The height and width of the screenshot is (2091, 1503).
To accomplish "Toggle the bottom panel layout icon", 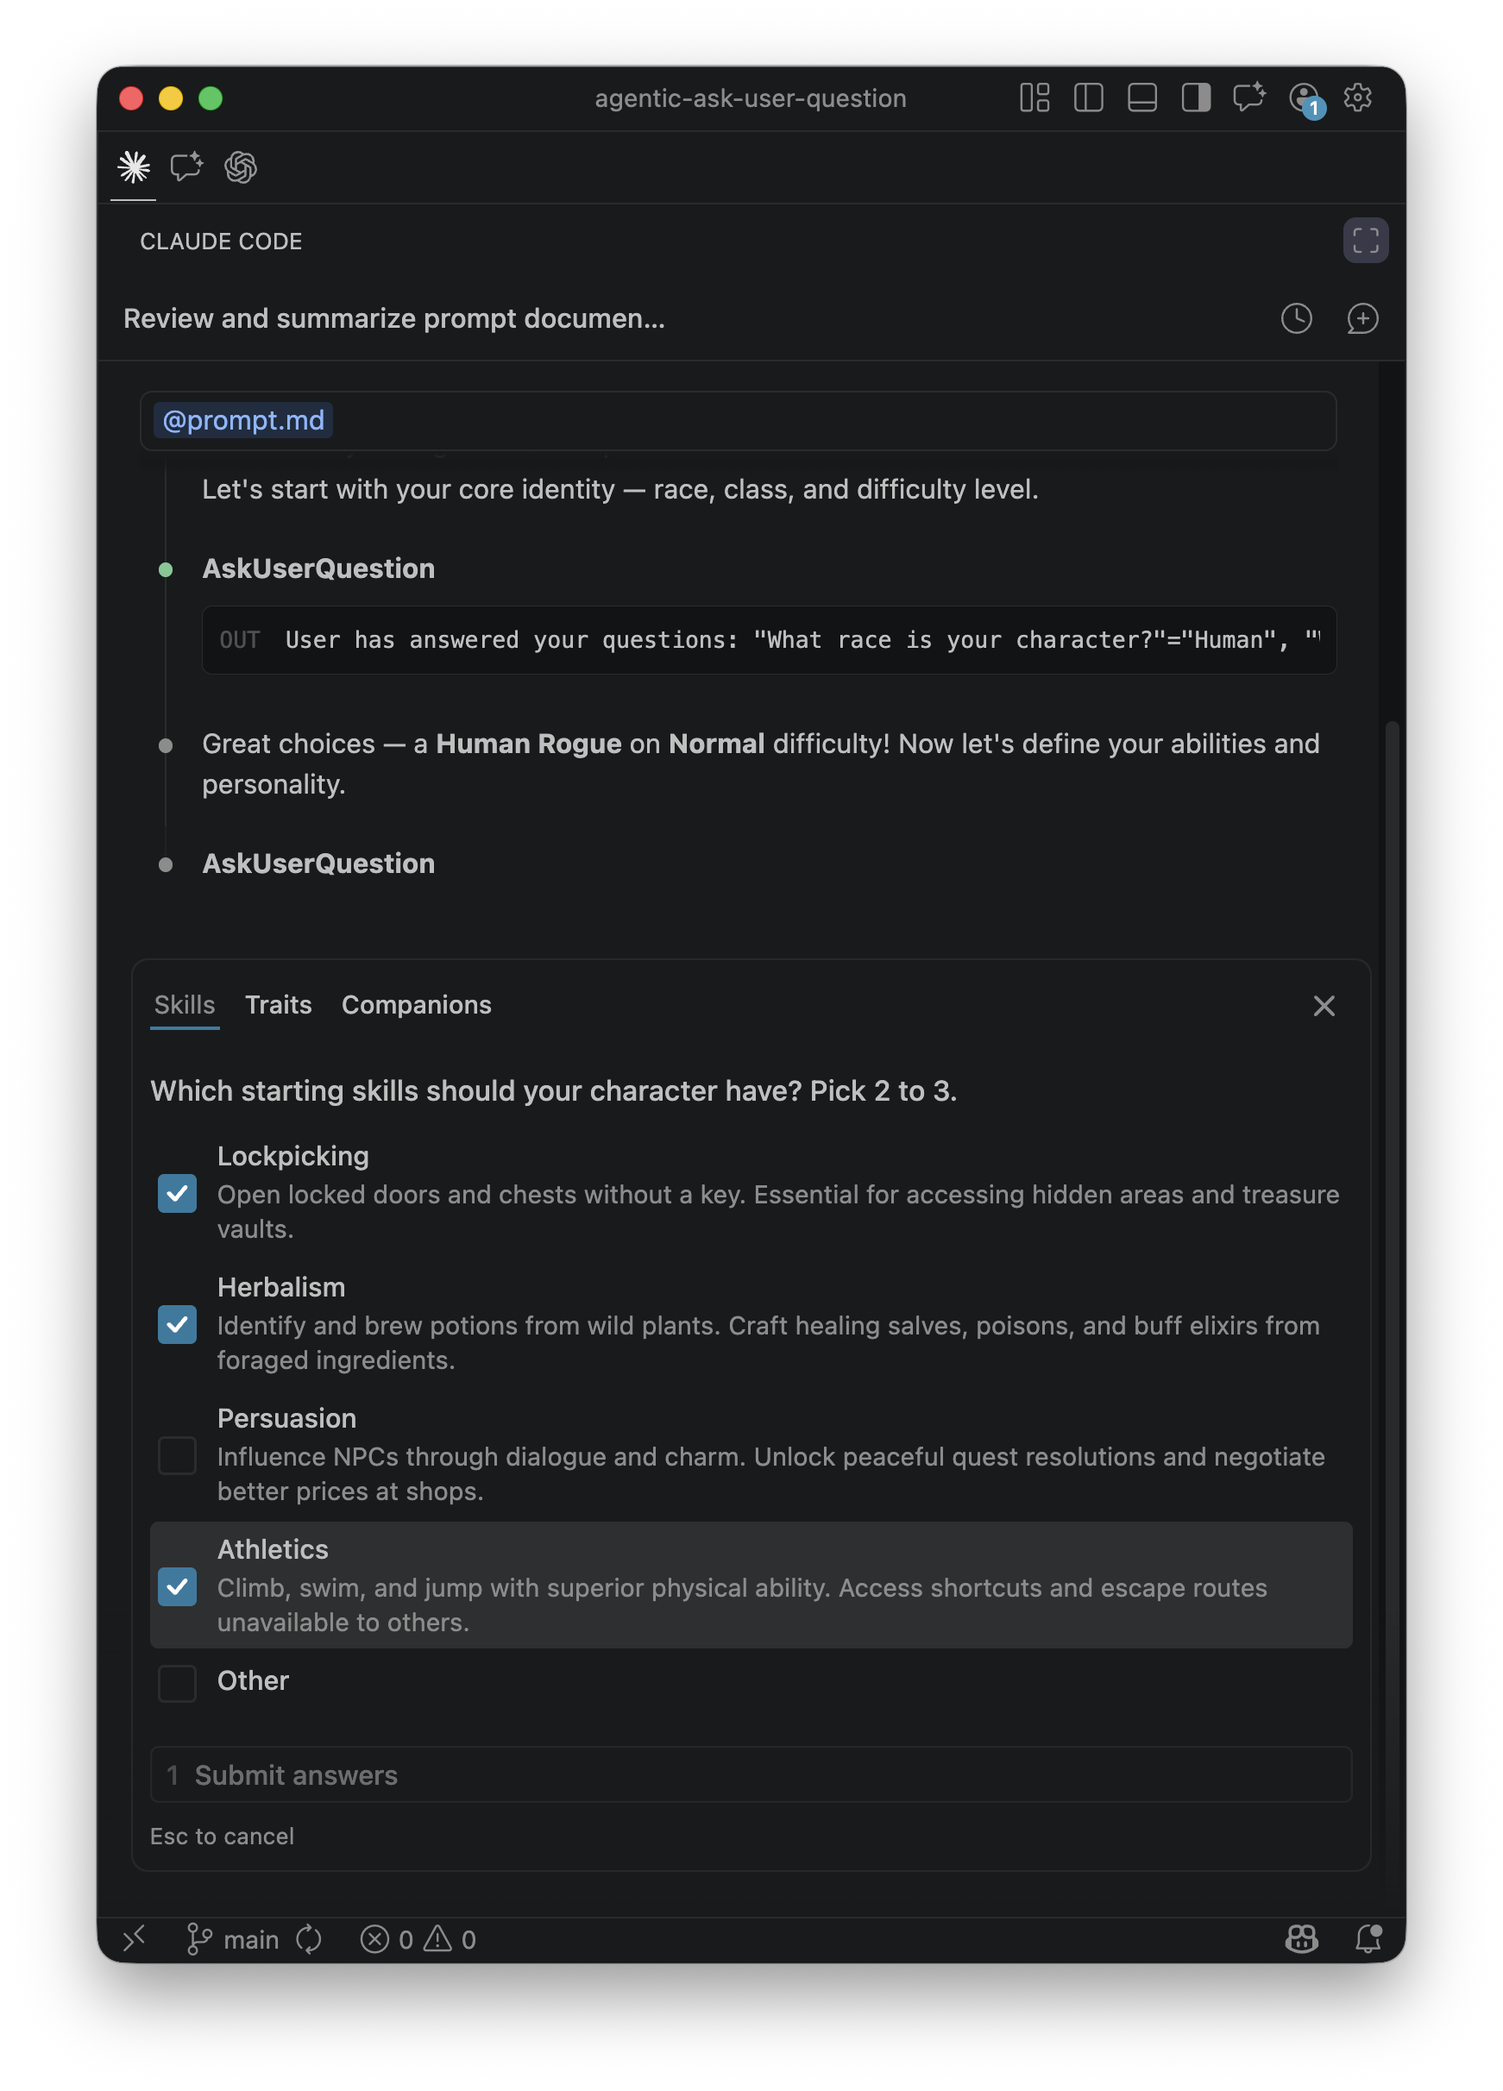I will pyautogui.click(x=1141, y=98).
